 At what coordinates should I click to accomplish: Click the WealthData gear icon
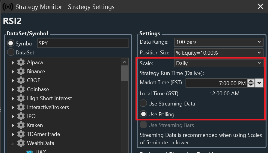[21, 143]
